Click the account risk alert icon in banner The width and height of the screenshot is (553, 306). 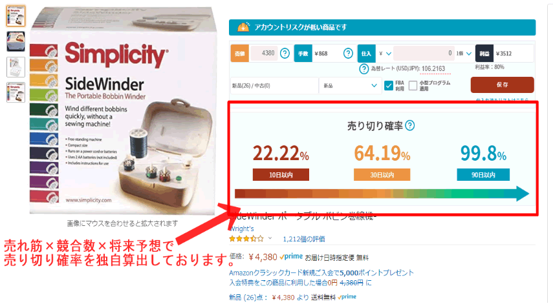point(243,27)
